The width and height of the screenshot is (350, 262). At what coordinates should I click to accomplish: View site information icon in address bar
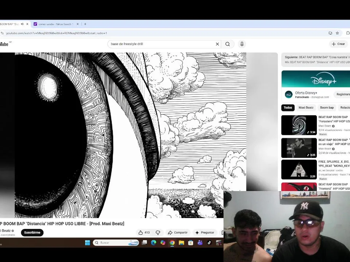pyautogui.click(x=2, y=33)
